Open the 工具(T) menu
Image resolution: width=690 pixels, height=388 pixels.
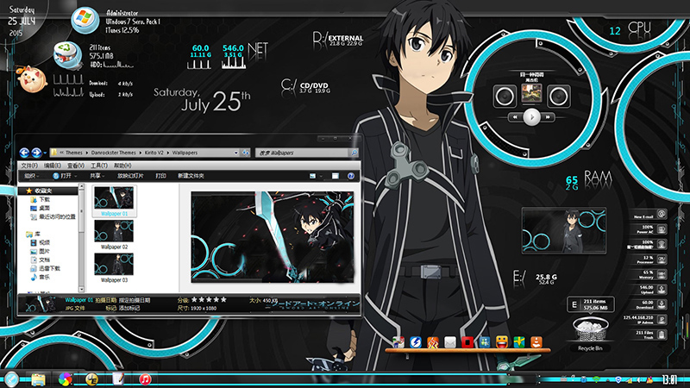[99, 166]
